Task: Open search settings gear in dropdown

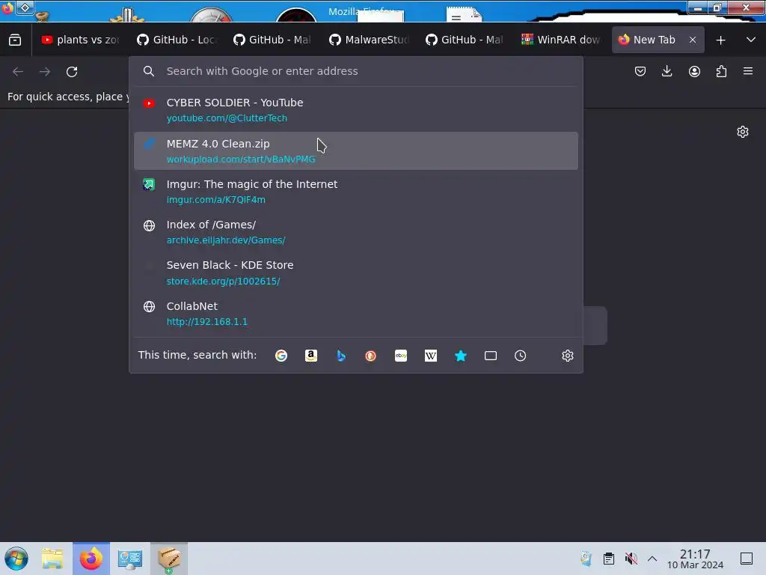Action: (x=567, y=356)
